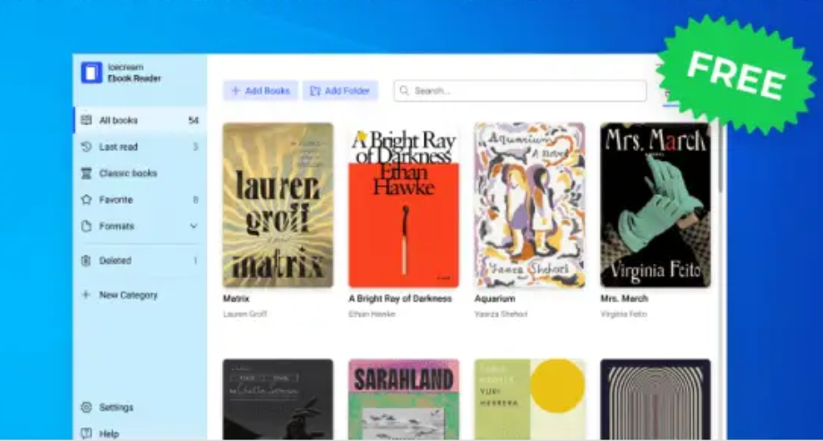Click the 54 count next to All books
The image size is (823, 441).
pyautogui.click(x=193, y=120)
